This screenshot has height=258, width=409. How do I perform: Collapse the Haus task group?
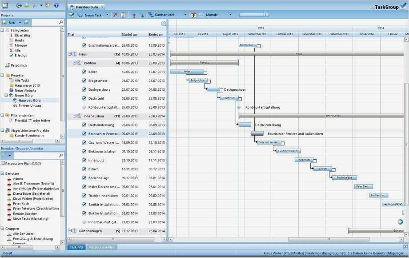coord(70,54)
